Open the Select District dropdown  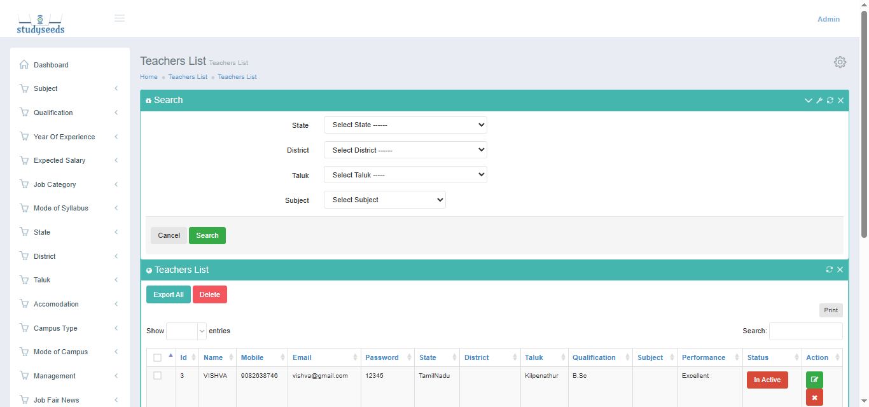point(405,150)
